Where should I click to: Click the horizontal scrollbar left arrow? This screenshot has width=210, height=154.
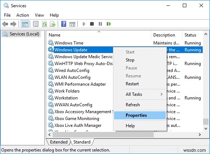click(49, 135)
